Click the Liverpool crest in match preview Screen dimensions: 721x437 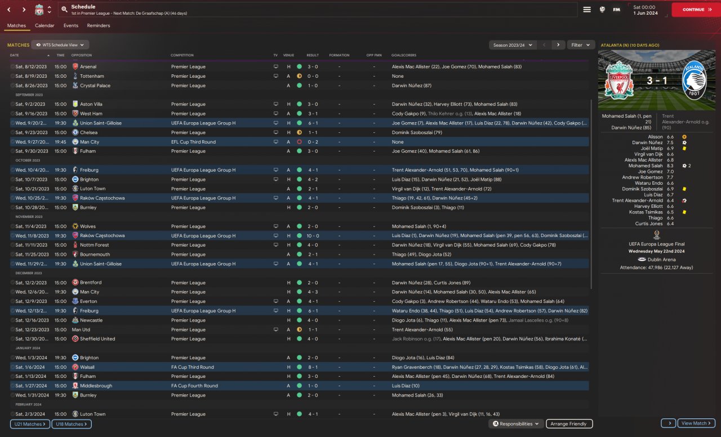[619, 80]
